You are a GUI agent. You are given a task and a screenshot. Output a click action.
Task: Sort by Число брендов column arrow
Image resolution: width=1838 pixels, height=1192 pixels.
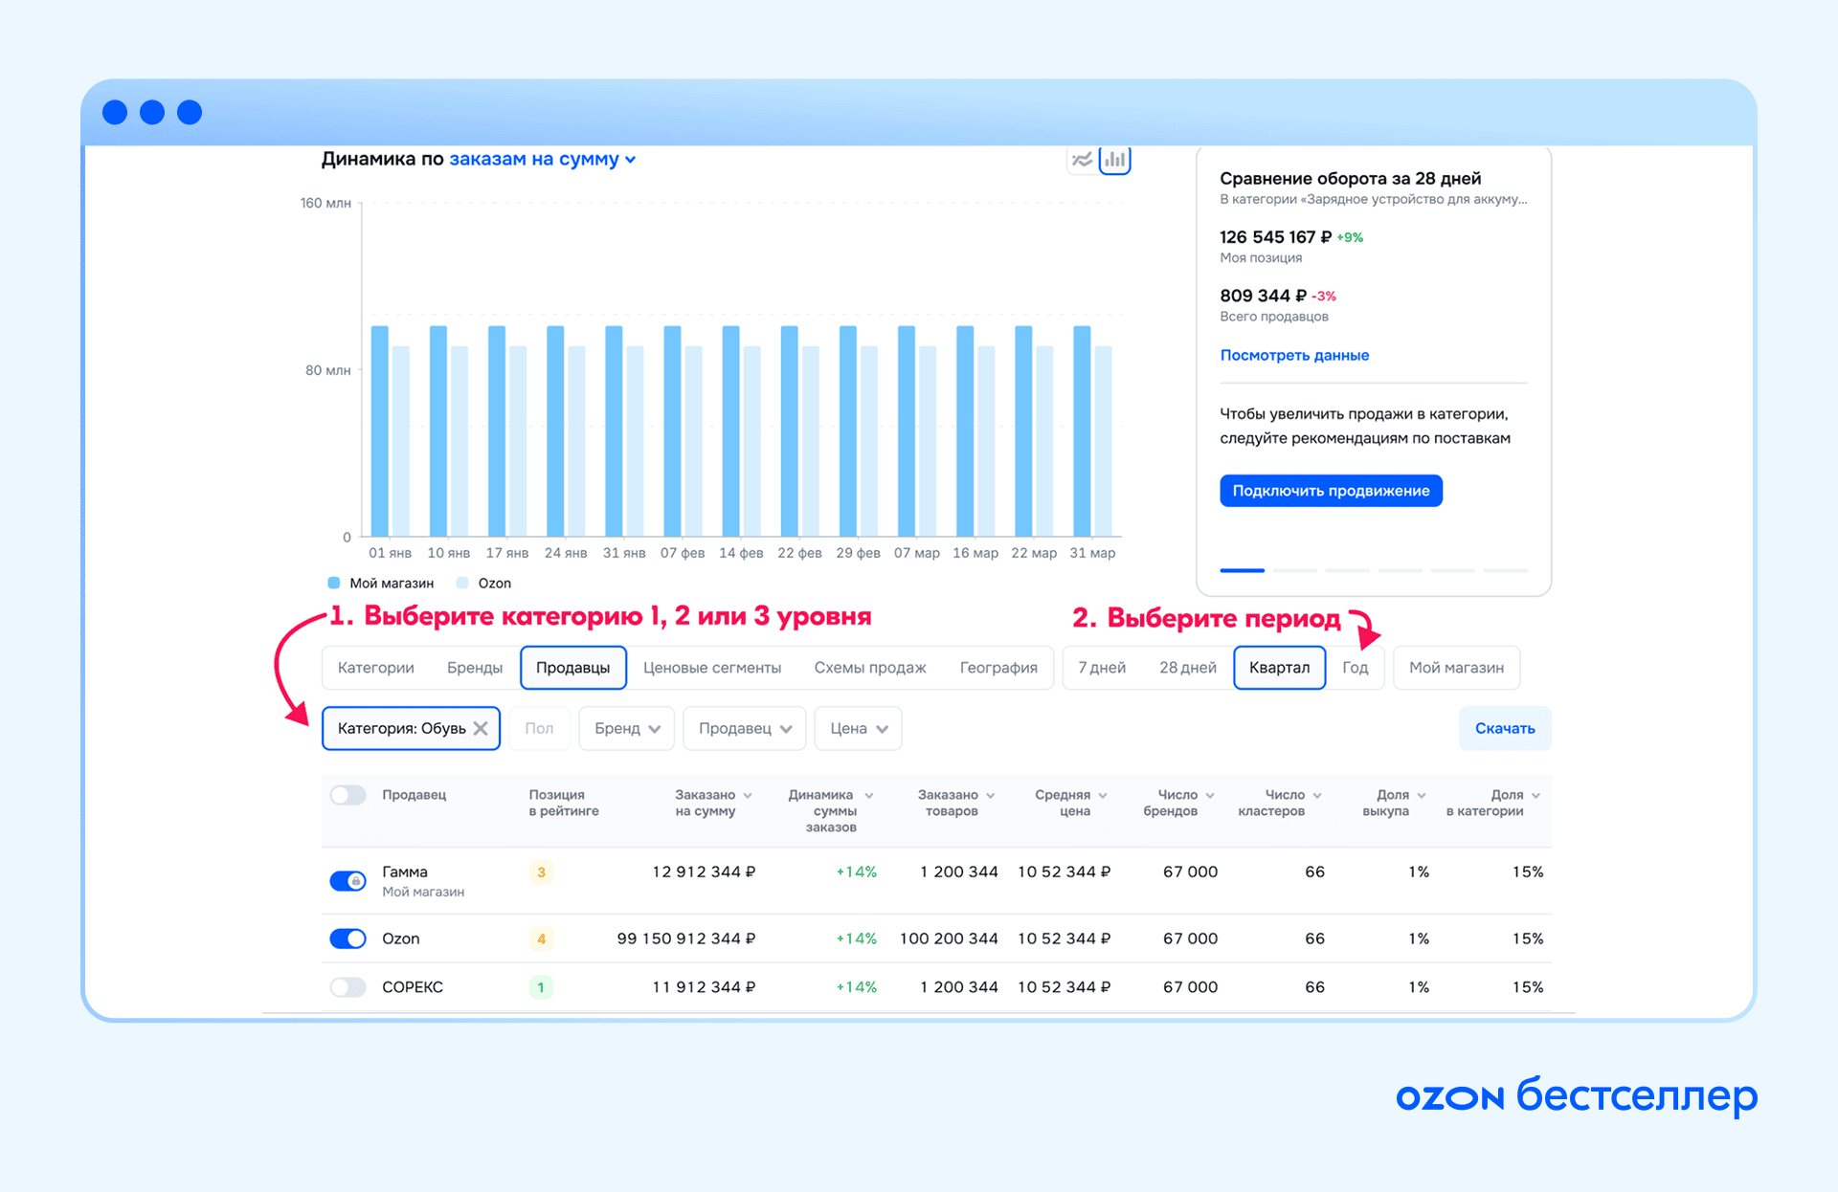point(1210,795)
